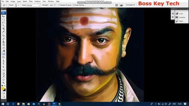Click the Go to Bridge button

(x=121, y=5)
